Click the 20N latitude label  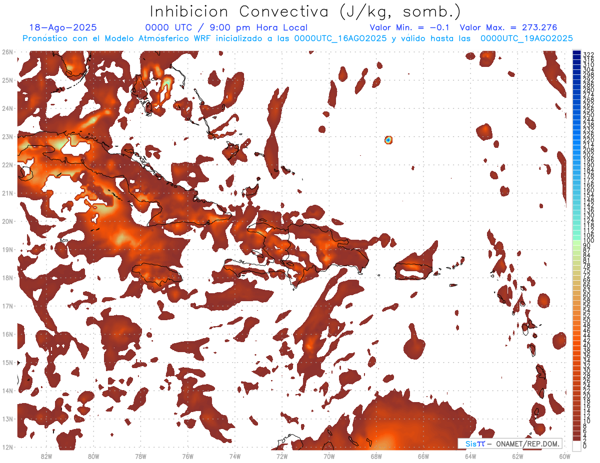tap(7, 221)
